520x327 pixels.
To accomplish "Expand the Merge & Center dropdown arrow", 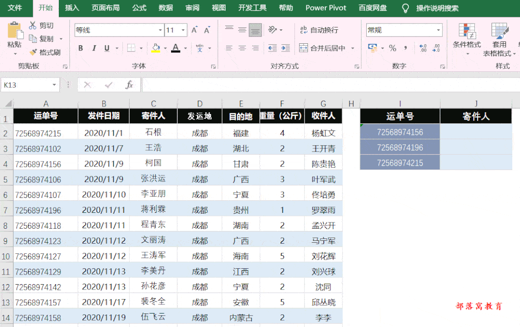I will click(353, 48).
